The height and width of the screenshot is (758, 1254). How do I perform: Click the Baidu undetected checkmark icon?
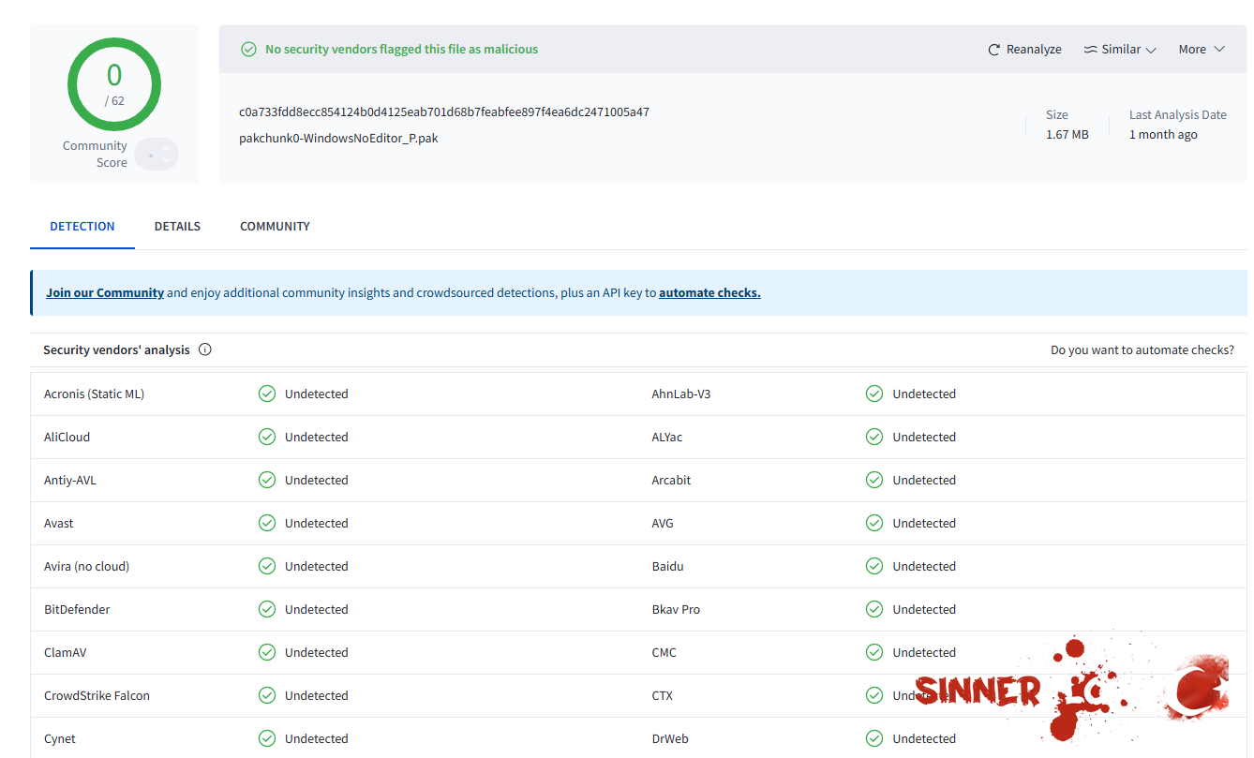[x=874, y=566]
